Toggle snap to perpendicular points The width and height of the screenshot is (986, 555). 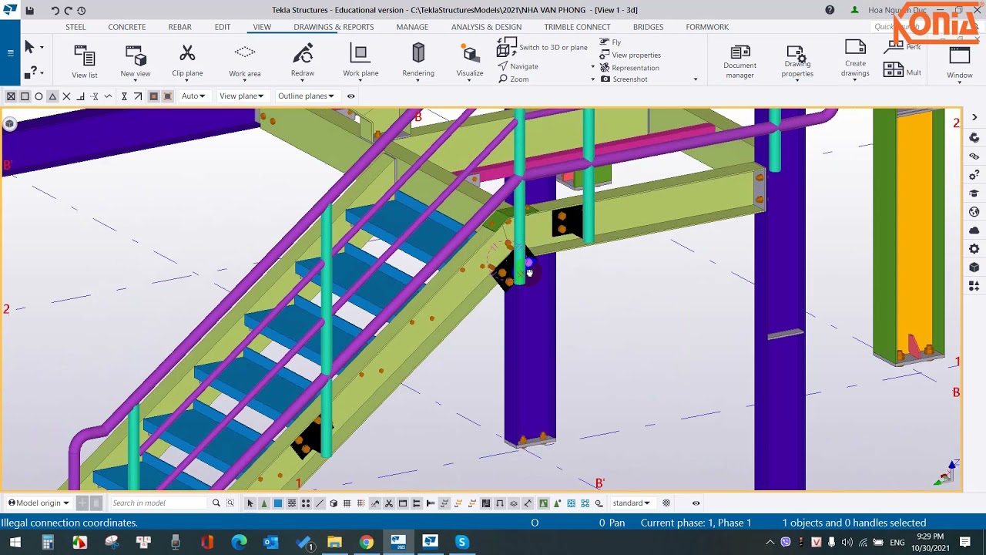click(80, 96)
